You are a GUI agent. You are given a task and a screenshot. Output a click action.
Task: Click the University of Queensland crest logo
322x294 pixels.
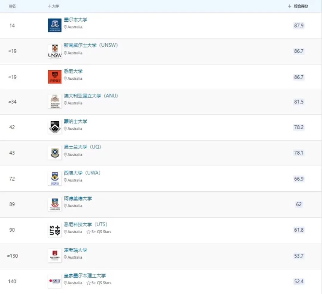click(55, 153)
